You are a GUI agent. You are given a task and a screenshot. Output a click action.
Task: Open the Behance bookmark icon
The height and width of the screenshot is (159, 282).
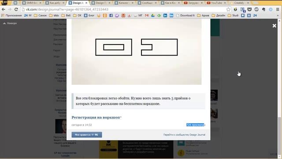point(171,15)
